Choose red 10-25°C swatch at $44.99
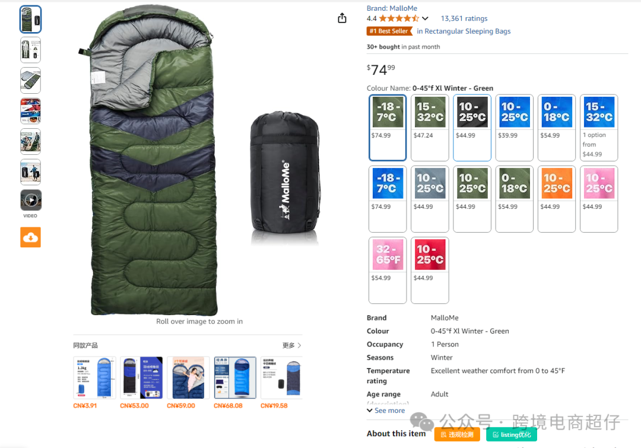Screen dimensions: 641x448 (x=430, y=270)
